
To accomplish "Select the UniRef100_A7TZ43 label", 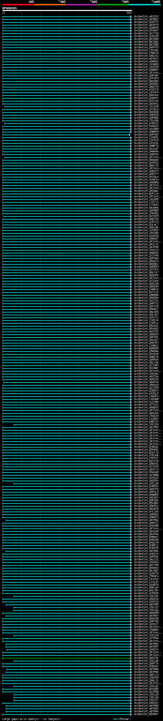I will point(146,405).
